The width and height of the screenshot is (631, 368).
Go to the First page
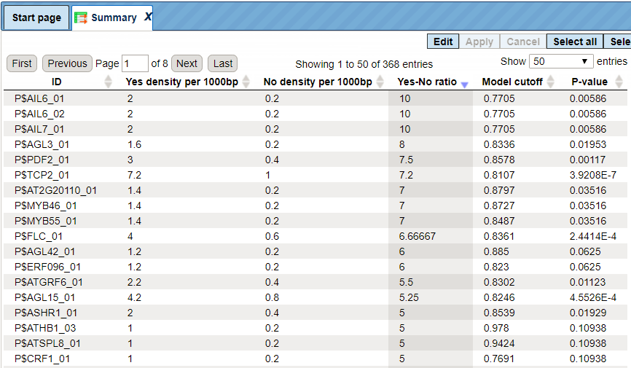click(22, 63)
